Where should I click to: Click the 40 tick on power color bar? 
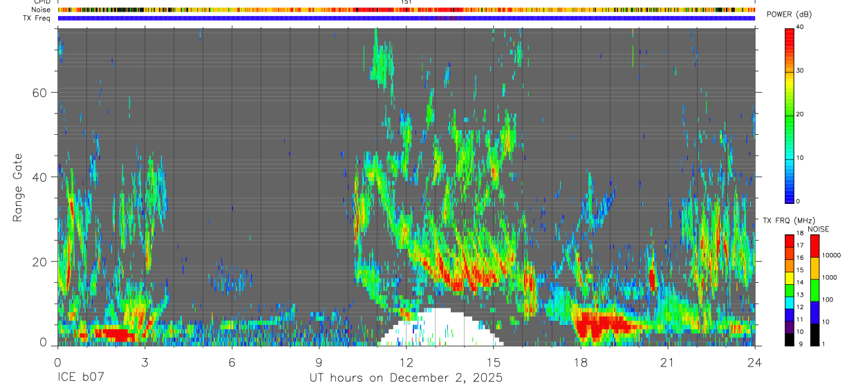point(801,27)
